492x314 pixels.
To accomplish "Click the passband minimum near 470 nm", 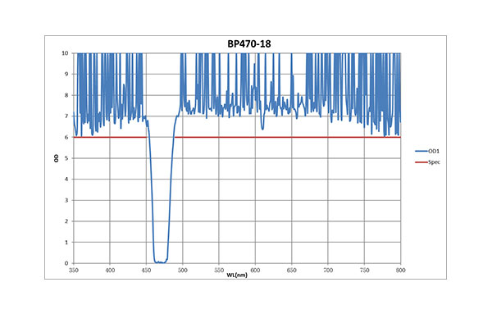I will pyautogui.click(x=161, y=262).
